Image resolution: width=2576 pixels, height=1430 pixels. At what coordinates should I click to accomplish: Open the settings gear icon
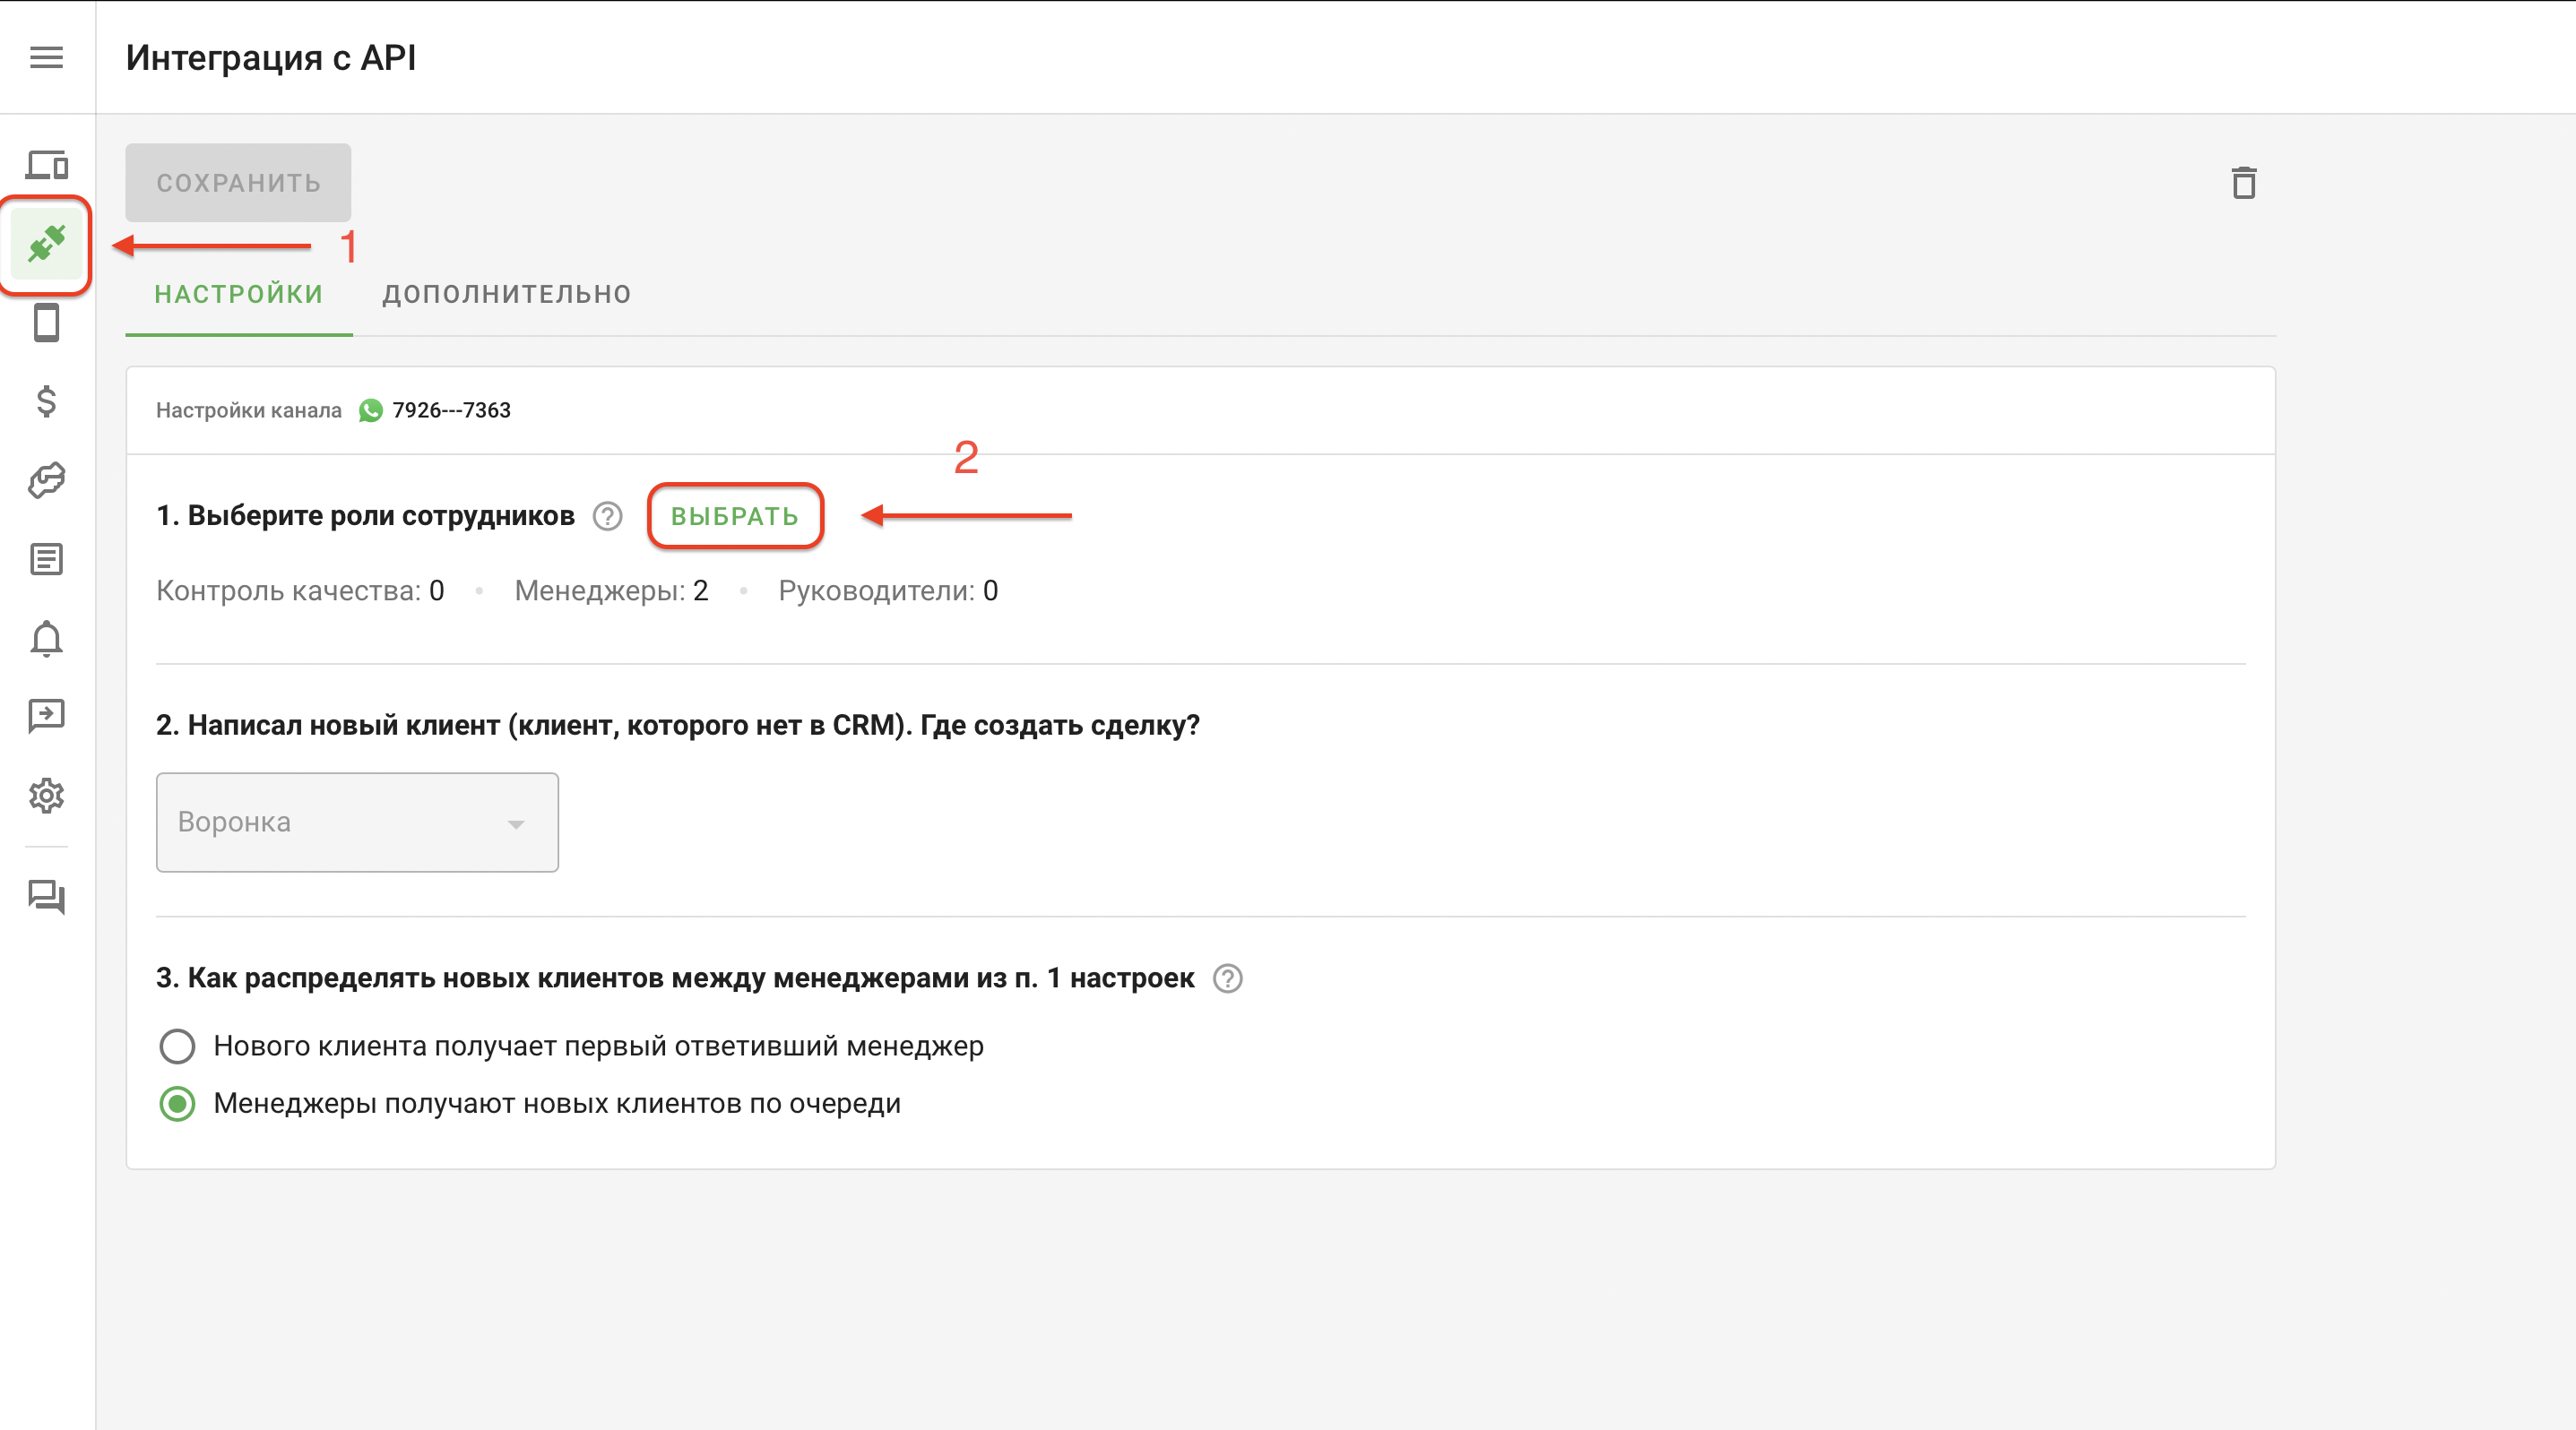[x=46, y=796]
